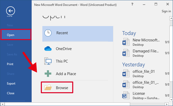Click the Sign in link
The image size is (173, 106).
(x=166, y=11)
